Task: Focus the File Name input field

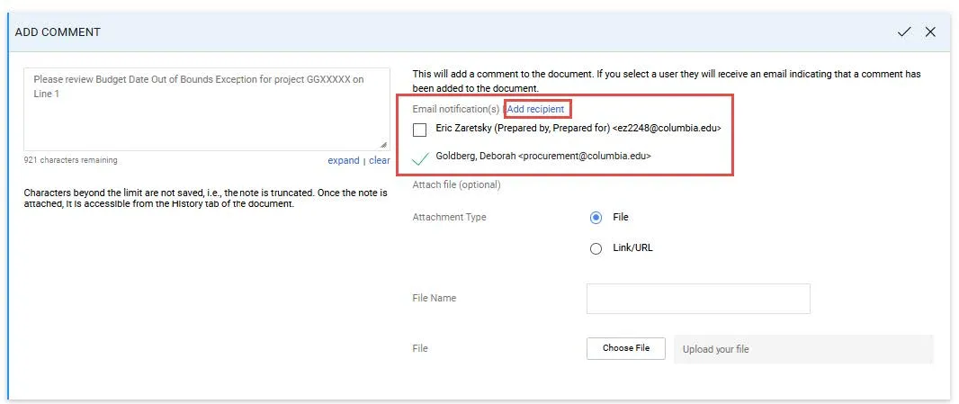Action: click(x=698, y=299)
